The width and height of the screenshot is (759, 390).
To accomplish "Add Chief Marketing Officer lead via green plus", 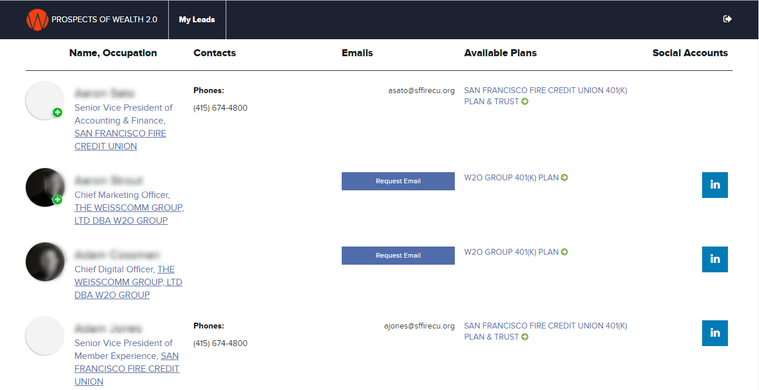I will pyautogui.click(x=57, y=200).
